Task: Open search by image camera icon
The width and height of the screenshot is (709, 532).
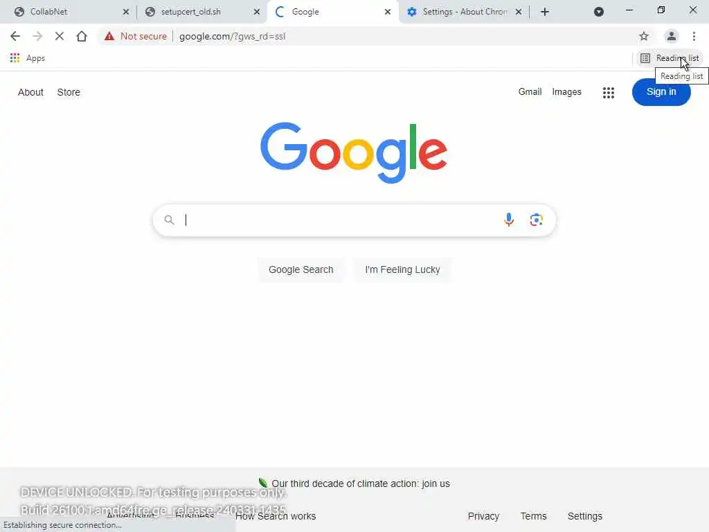Action: 537,220
